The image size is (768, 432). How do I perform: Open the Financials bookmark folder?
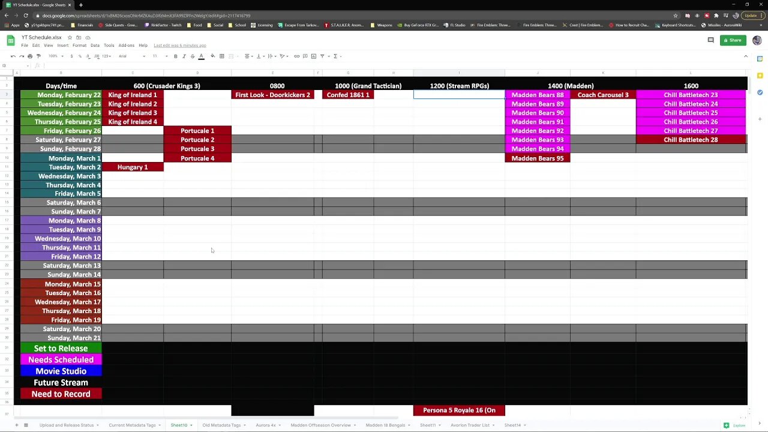pyautogui.click(x=82, y=25)
